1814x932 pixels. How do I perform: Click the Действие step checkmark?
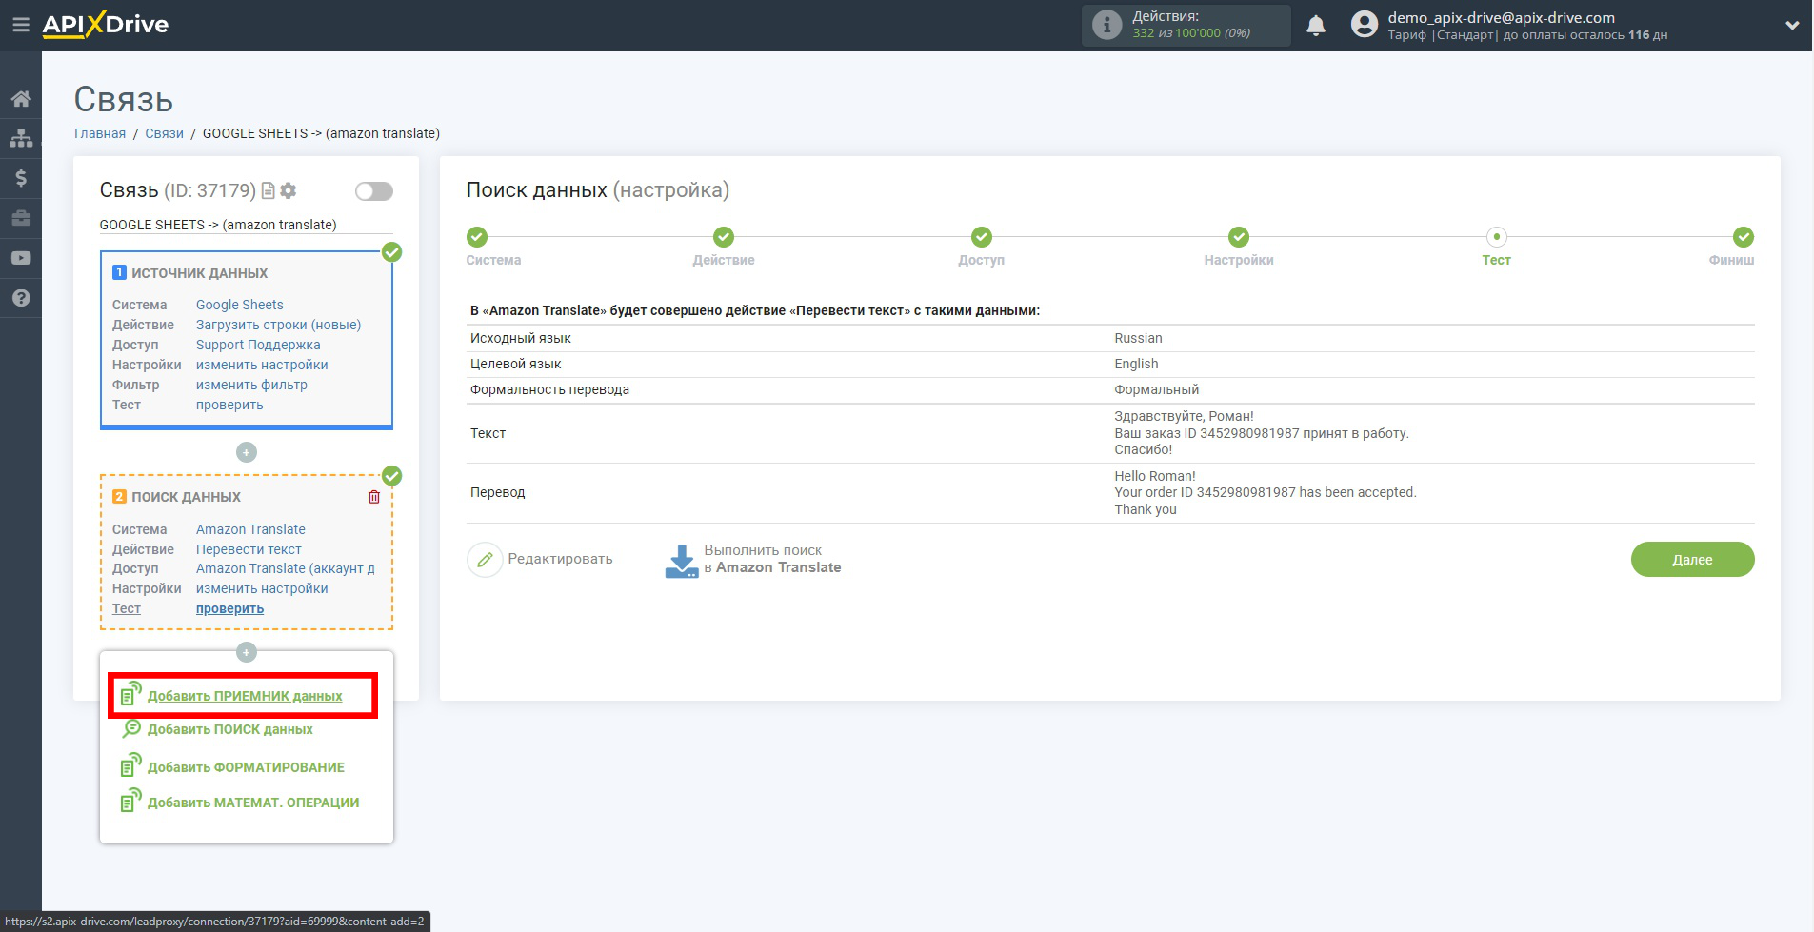click(724, 237)
